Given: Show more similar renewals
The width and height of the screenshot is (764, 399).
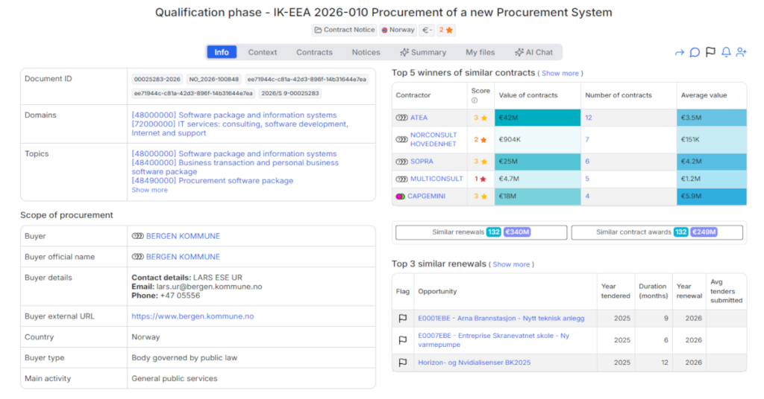Looking at the screenshot, I should pyautogui.click(x=511, y=264).
